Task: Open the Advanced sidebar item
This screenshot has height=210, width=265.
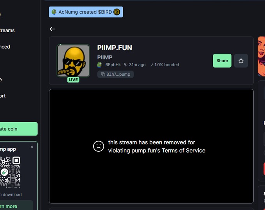Action: click(5, 47)
